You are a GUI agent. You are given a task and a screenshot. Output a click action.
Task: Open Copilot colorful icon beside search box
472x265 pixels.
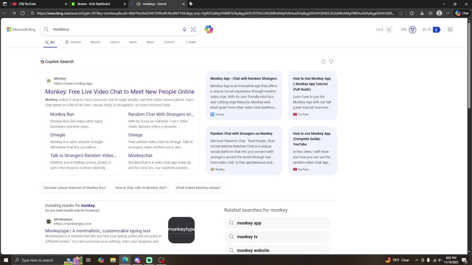(x=209, y=29)
